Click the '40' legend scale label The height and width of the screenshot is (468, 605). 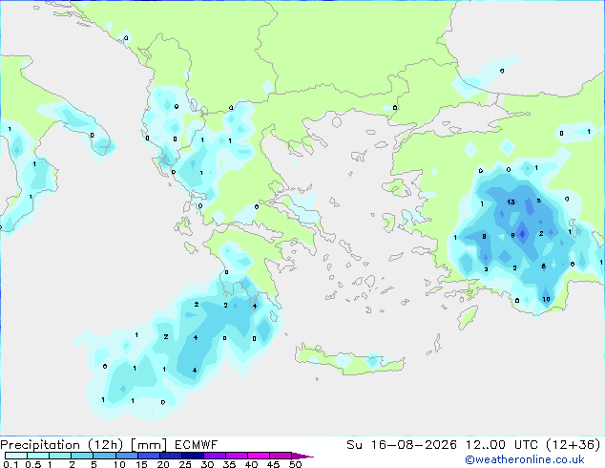point(251,464)
